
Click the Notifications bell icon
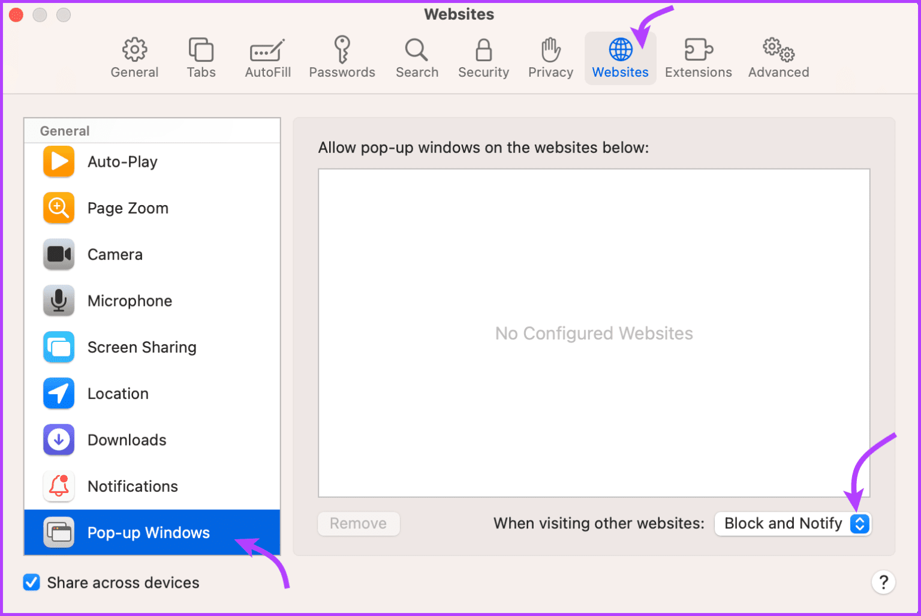58,486
